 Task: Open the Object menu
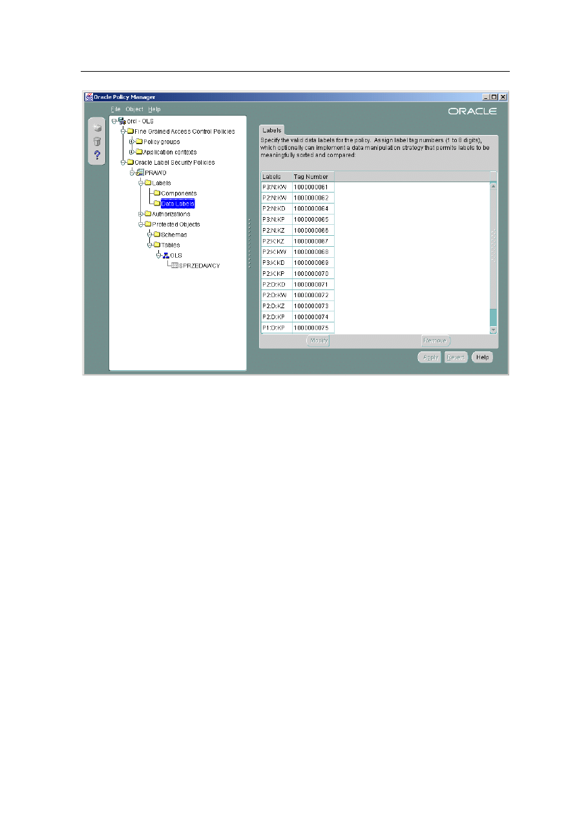pos(134,109)
